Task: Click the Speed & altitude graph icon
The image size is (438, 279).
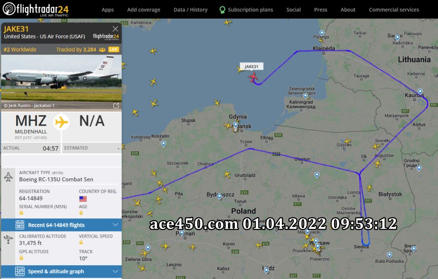Action: point(20,271)
